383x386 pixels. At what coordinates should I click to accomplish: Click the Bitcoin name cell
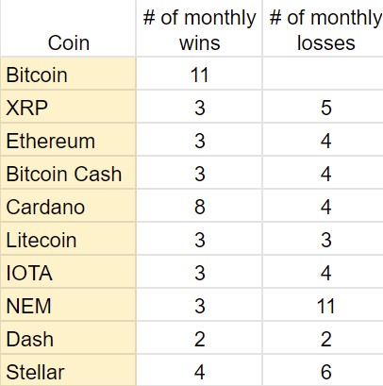(x=68, y=74)
